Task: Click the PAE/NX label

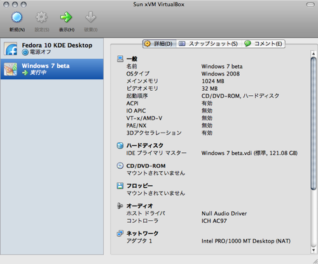Action: pos(136,126)
